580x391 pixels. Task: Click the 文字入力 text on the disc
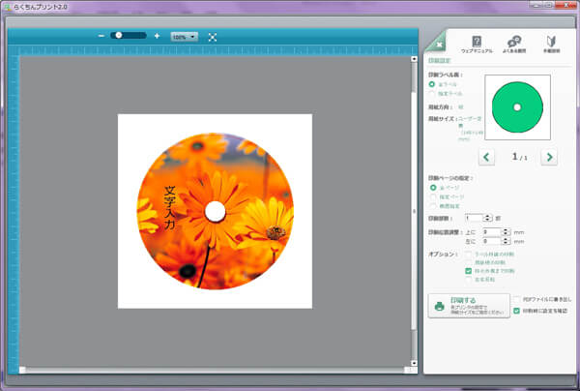[169, 207]
